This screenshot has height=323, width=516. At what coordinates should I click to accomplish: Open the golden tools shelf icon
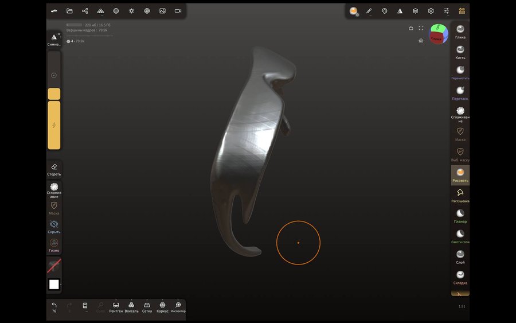462,11
